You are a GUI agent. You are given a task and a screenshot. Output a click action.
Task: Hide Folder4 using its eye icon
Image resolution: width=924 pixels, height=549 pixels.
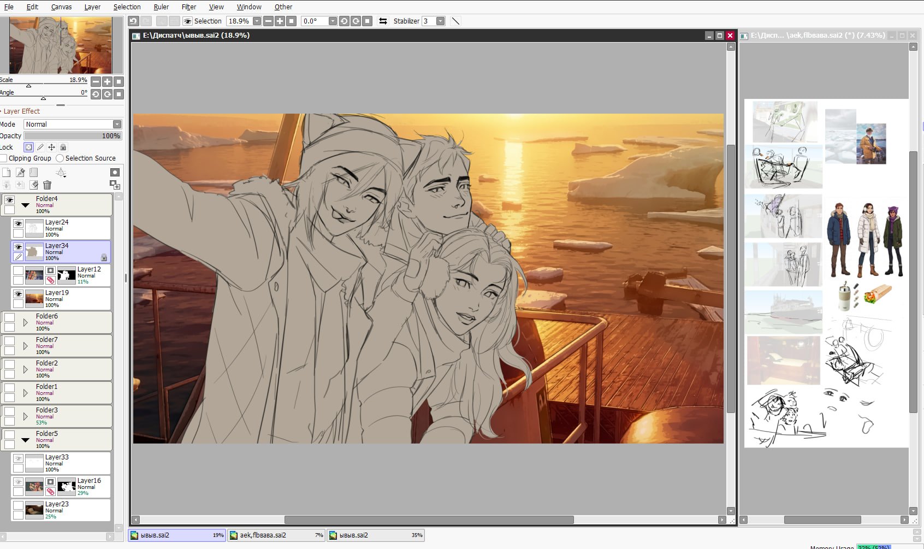click(9, 200)
